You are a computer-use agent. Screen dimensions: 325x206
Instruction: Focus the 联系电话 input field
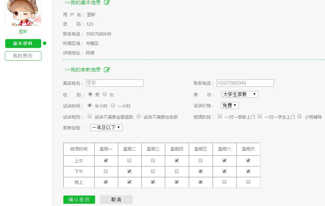[245, 83]
